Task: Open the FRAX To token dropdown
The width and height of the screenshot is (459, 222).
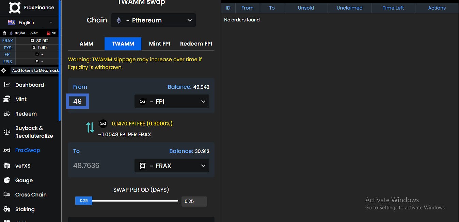Action: tap(172, 166)
